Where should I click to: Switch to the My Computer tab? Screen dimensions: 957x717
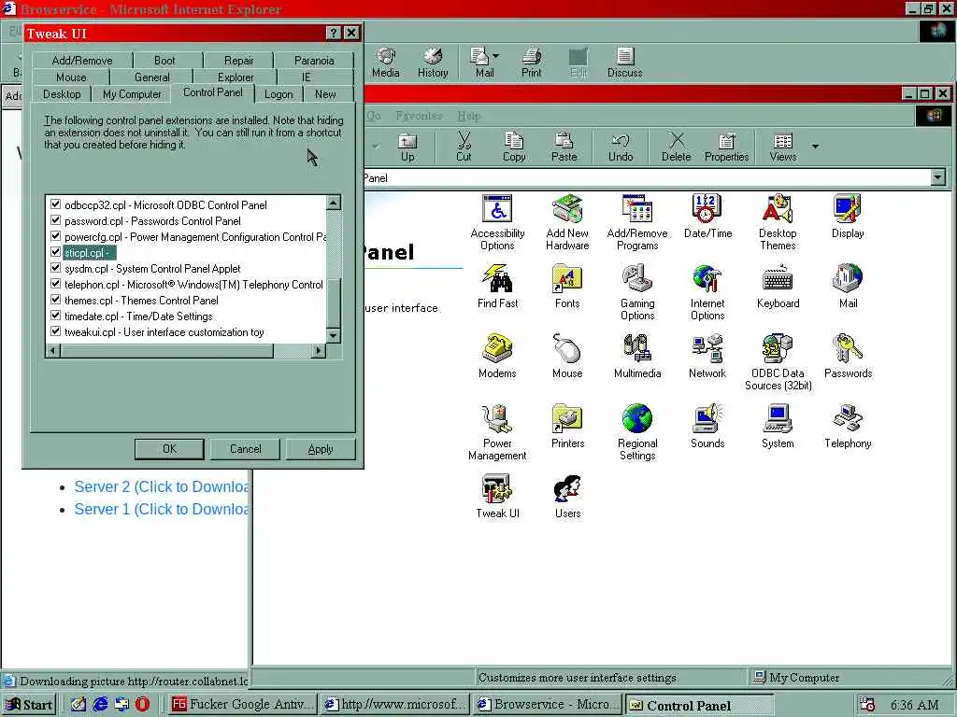coord(132,94)
